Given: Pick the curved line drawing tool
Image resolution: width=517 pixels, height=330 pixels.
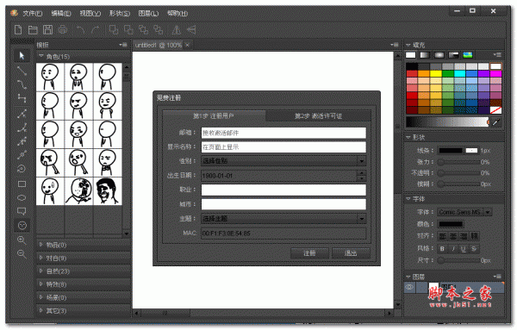Looking at the screenshot, I should point(22,84).
